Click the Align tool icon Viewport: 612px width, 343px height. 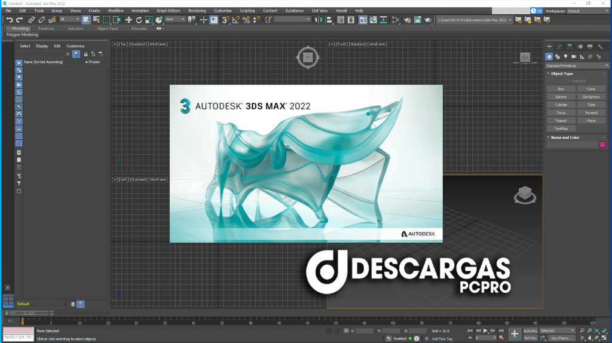329,20
